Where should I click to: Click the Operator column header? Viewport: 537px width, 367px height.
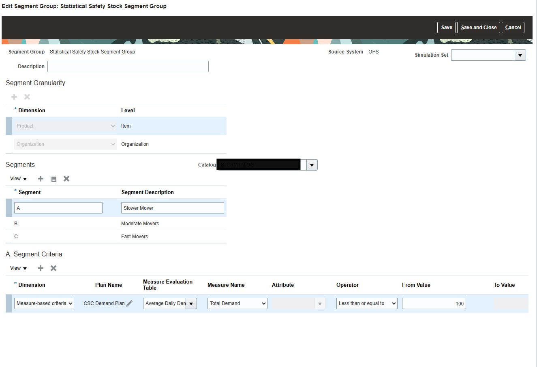347,285
